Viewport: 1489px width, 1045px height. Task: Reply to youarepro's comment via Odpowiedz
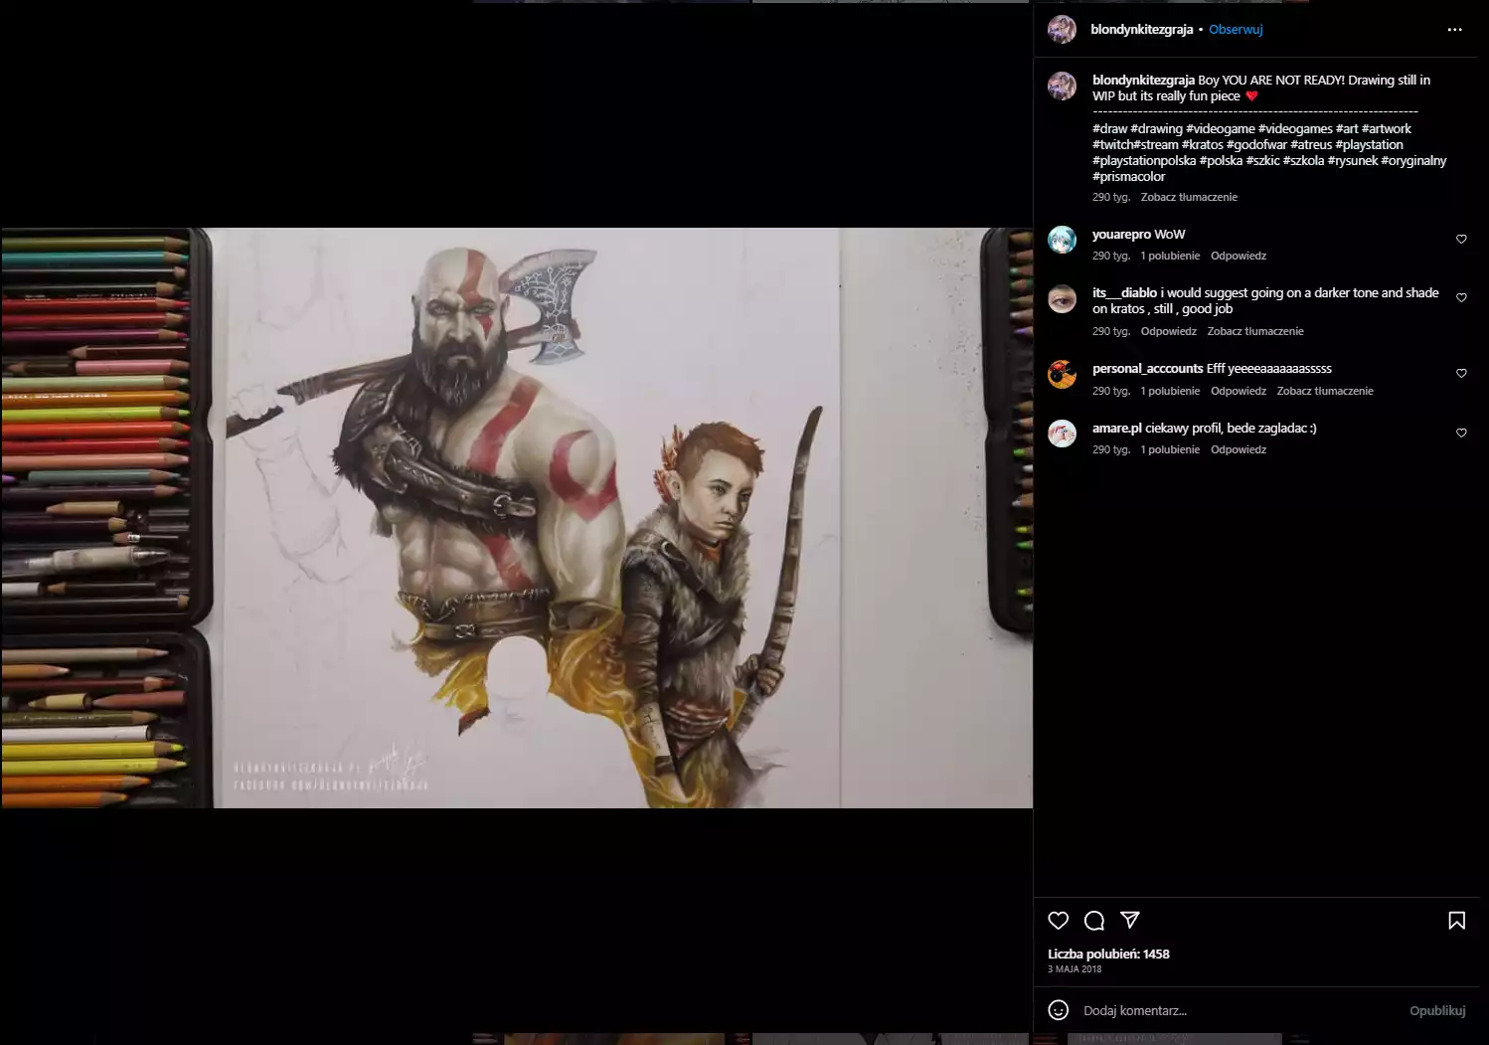click(1238, 256)
